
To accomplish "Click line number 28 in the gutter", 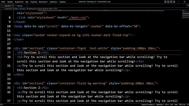I will [x=9, y=48].
